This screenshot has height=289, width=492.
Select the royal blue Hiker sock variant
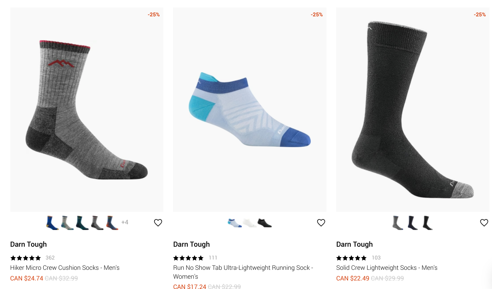pos(52,223)
